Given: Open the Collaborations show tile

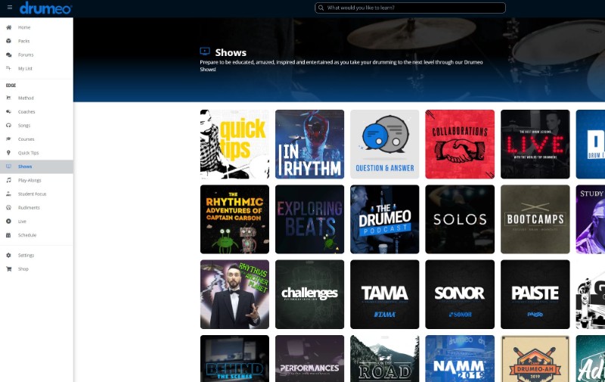Looking at the screenshot, I should [460, 144].
